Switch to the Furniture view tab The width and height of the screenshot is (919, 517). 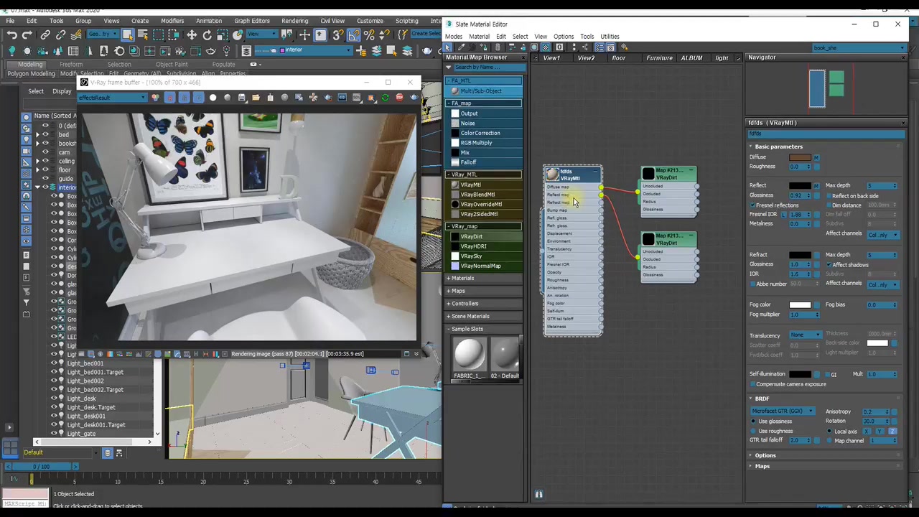(659, 58)
